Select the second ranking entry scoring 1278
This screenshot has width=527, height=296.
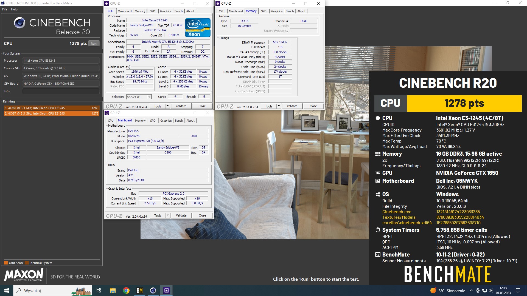51,113
